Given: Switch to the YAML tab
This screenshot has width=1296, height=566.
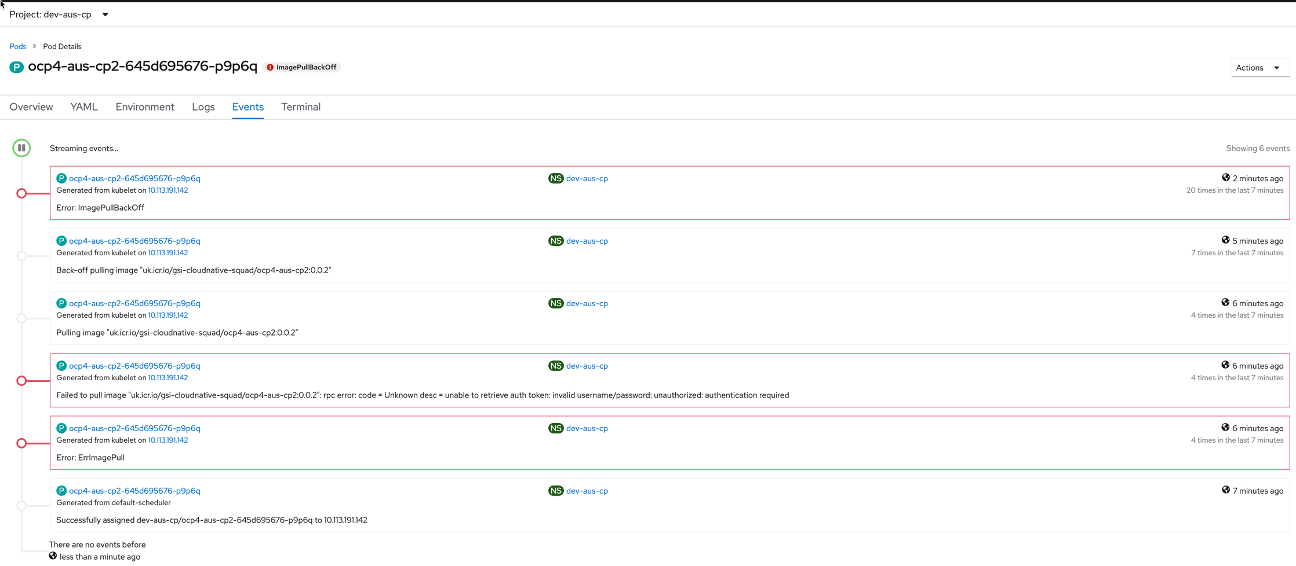Looking at the screenshot, I should point(83,106).
